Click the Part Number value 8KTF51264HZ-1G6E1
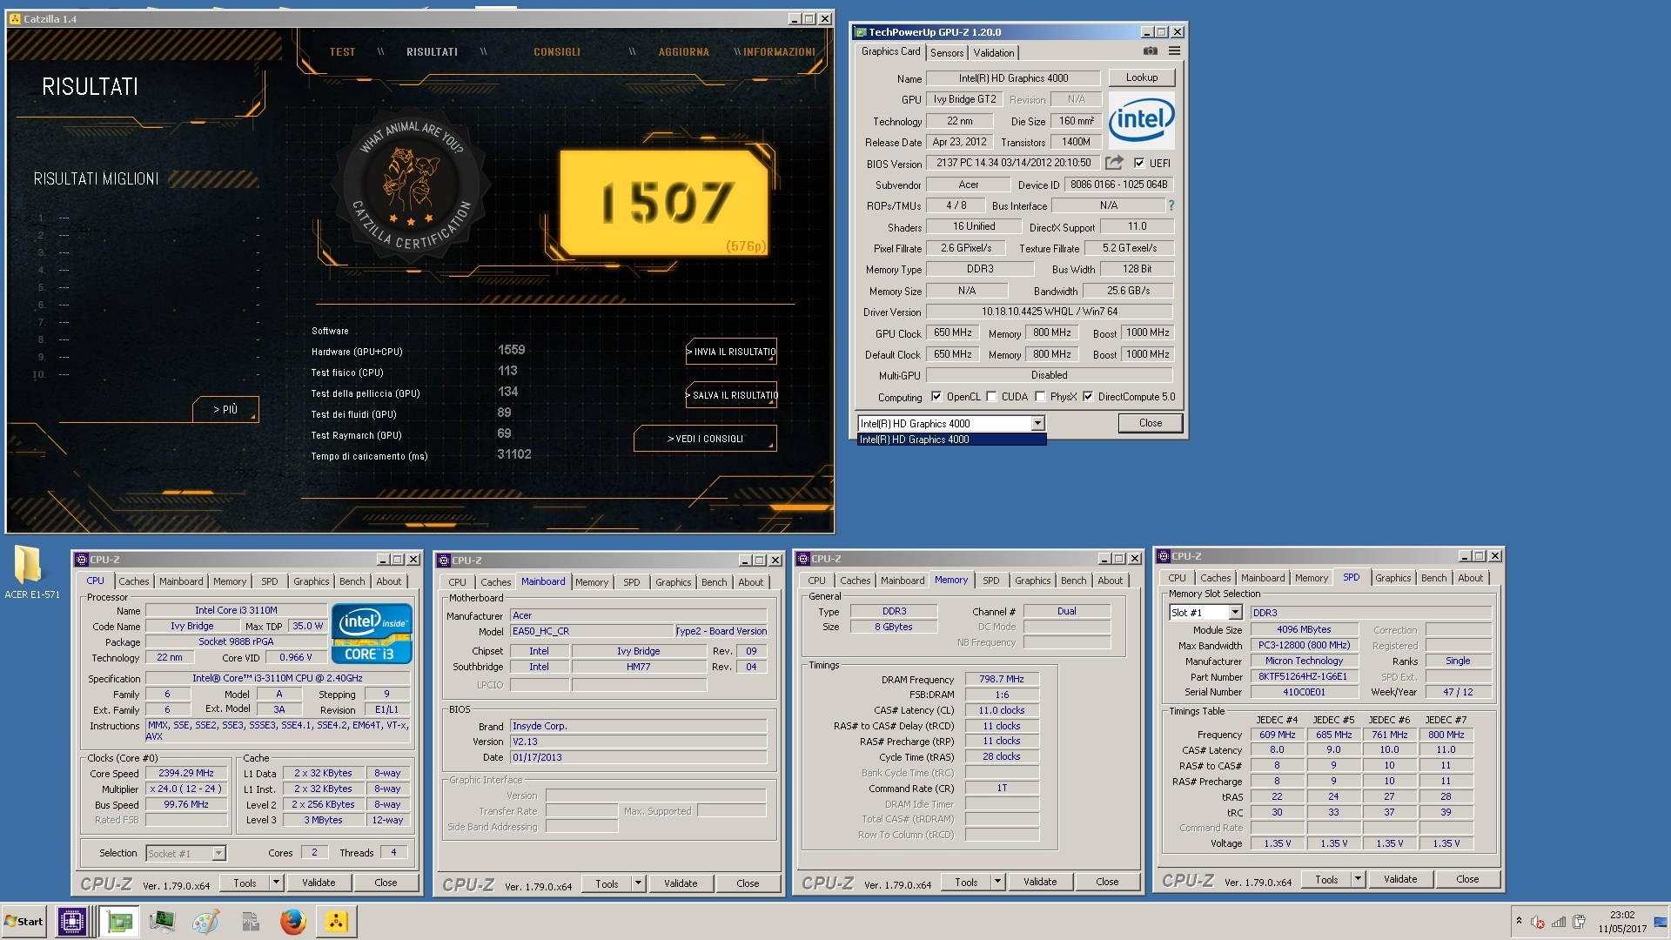Viewport: 1671px width, 940px height. click(x=1303, y=676)
